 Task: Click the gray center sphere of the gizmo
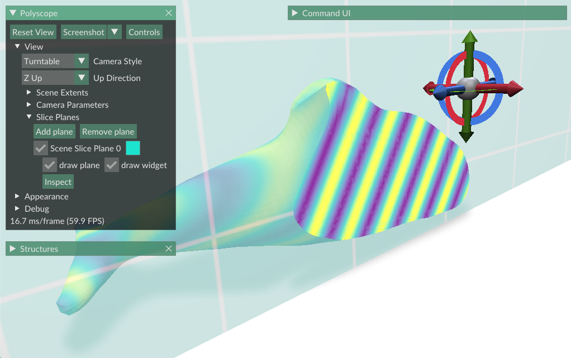pyautogui.click(x=469, y=88)
